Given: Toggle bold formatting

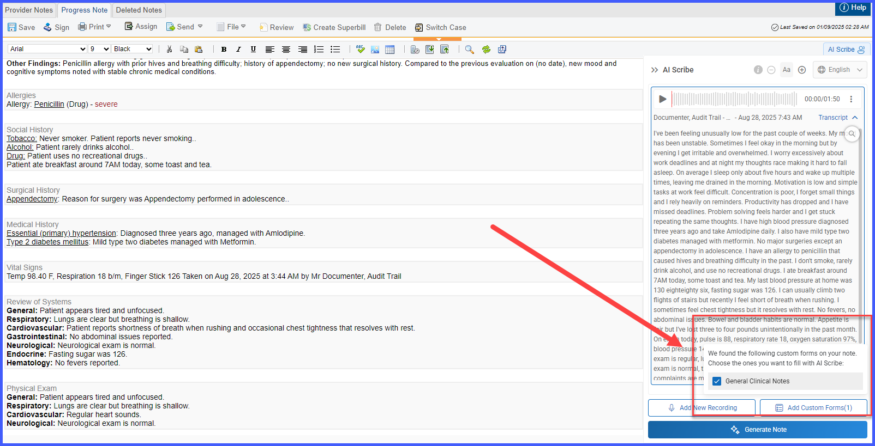Looking at the screenshot, I should (224, 49).
